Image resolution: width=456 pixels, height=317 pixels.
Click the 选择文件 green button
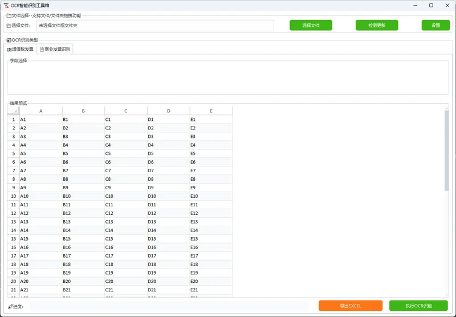pos(311,25)
